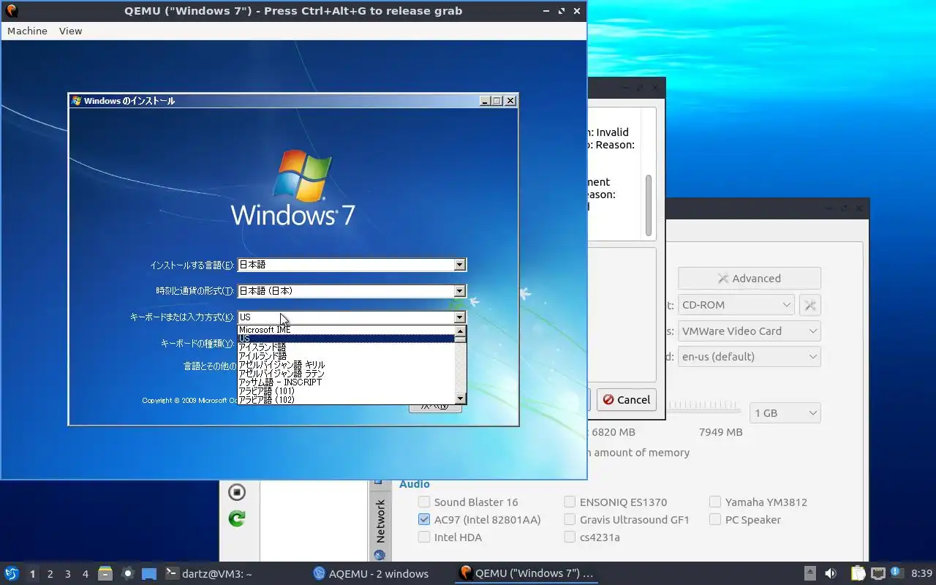Viewport: 936px width, 585px height.
Task: Select アッサム語 - INSCRIPT keyboard layout
Action: (346, 382)
